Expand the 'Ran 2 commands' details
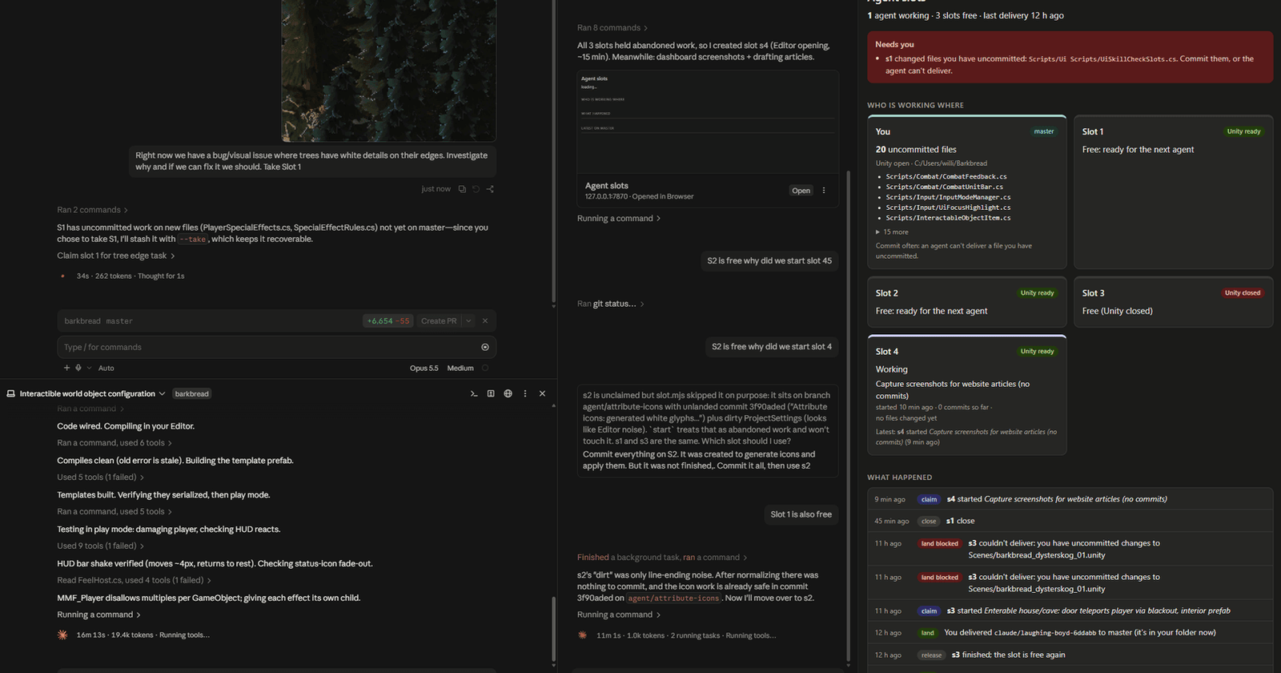The width and height of the screenshot is (1281, 673). click(x=92, y=210)
